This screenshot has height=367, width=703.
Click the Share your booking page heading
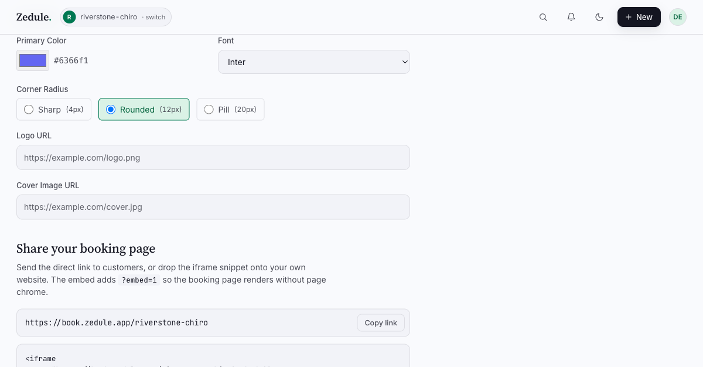[x=86, y=249]
